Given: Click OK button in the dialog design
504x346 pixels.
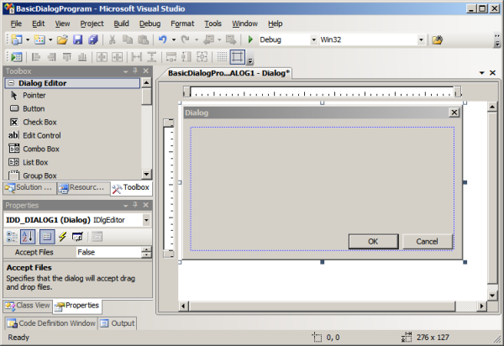Looking at the screenshot, I should click(x=374, y=242).
